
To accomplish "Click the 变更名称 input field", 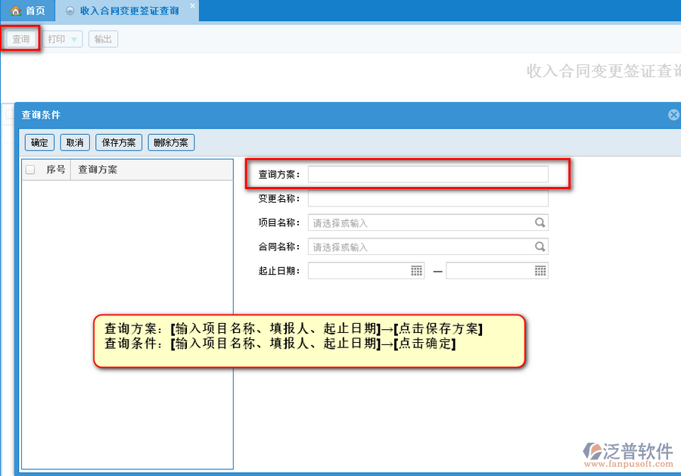I will 428,199.
